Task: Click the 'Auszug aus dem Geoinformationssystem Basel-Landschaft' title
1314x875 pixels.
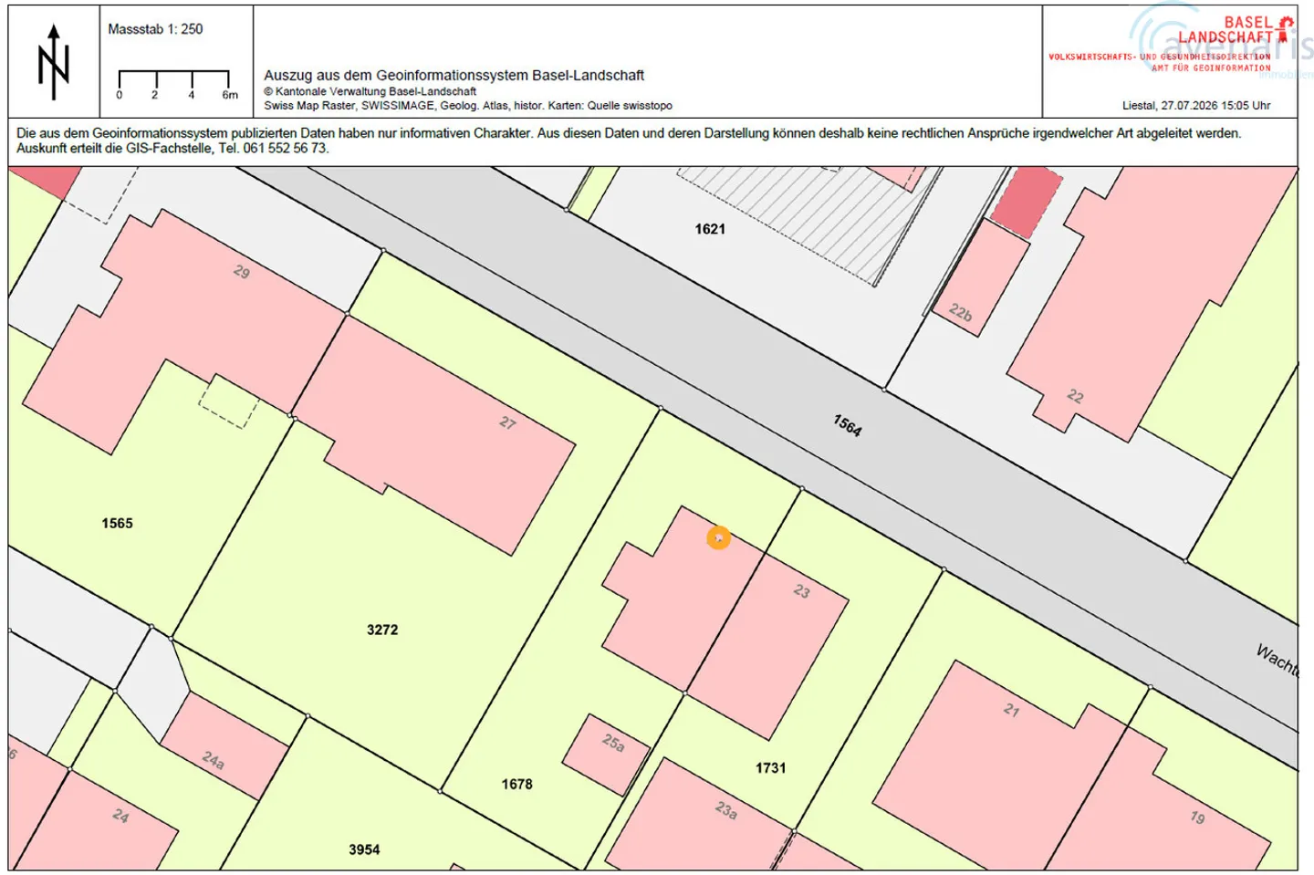Action: [454, 75]
